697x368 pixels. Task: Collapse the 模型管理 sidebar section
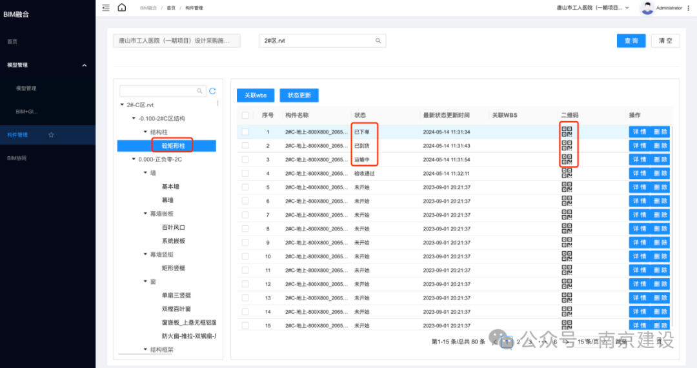click(x=84, y=65)
